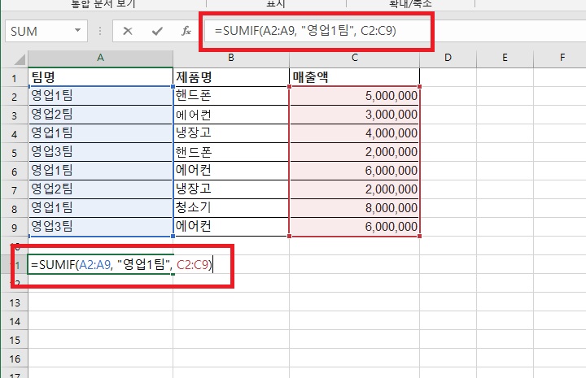The width and height of the screenshot is (586, 378).
Task: Click cell C8 with 8,000,000
Action: (355, 208)
